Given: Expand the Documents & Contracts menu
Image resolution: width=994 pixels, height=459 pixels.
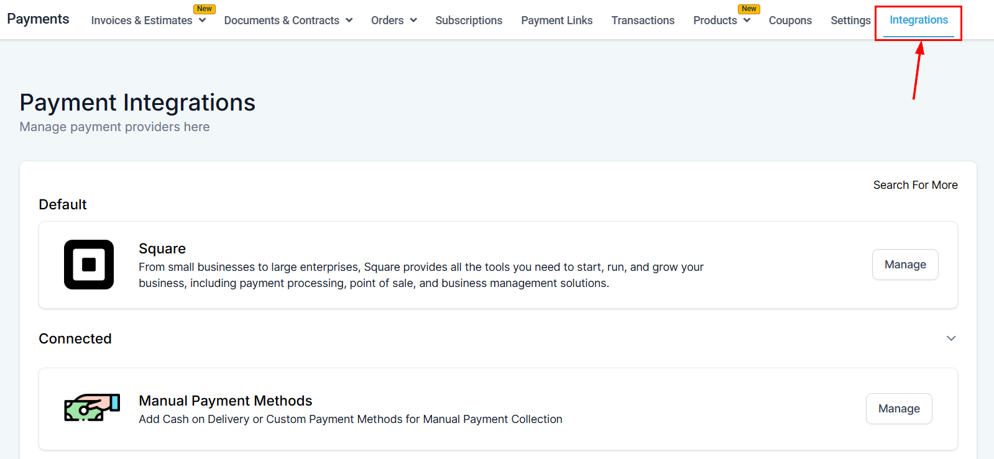Looking at the screenshot, I should [288, 20].
